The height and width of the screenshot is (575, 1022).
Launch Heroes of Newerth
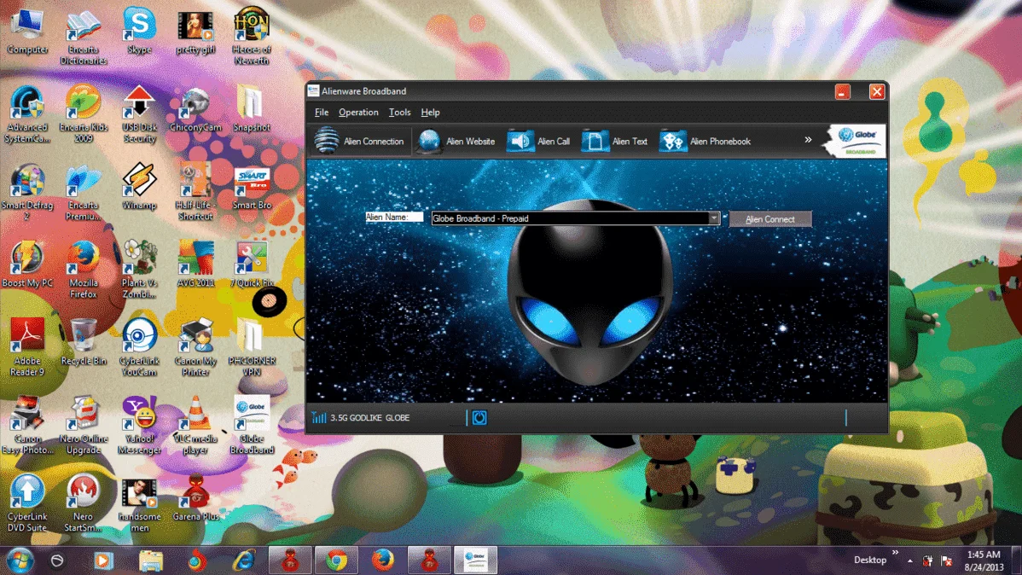click(x=252, y=37)
